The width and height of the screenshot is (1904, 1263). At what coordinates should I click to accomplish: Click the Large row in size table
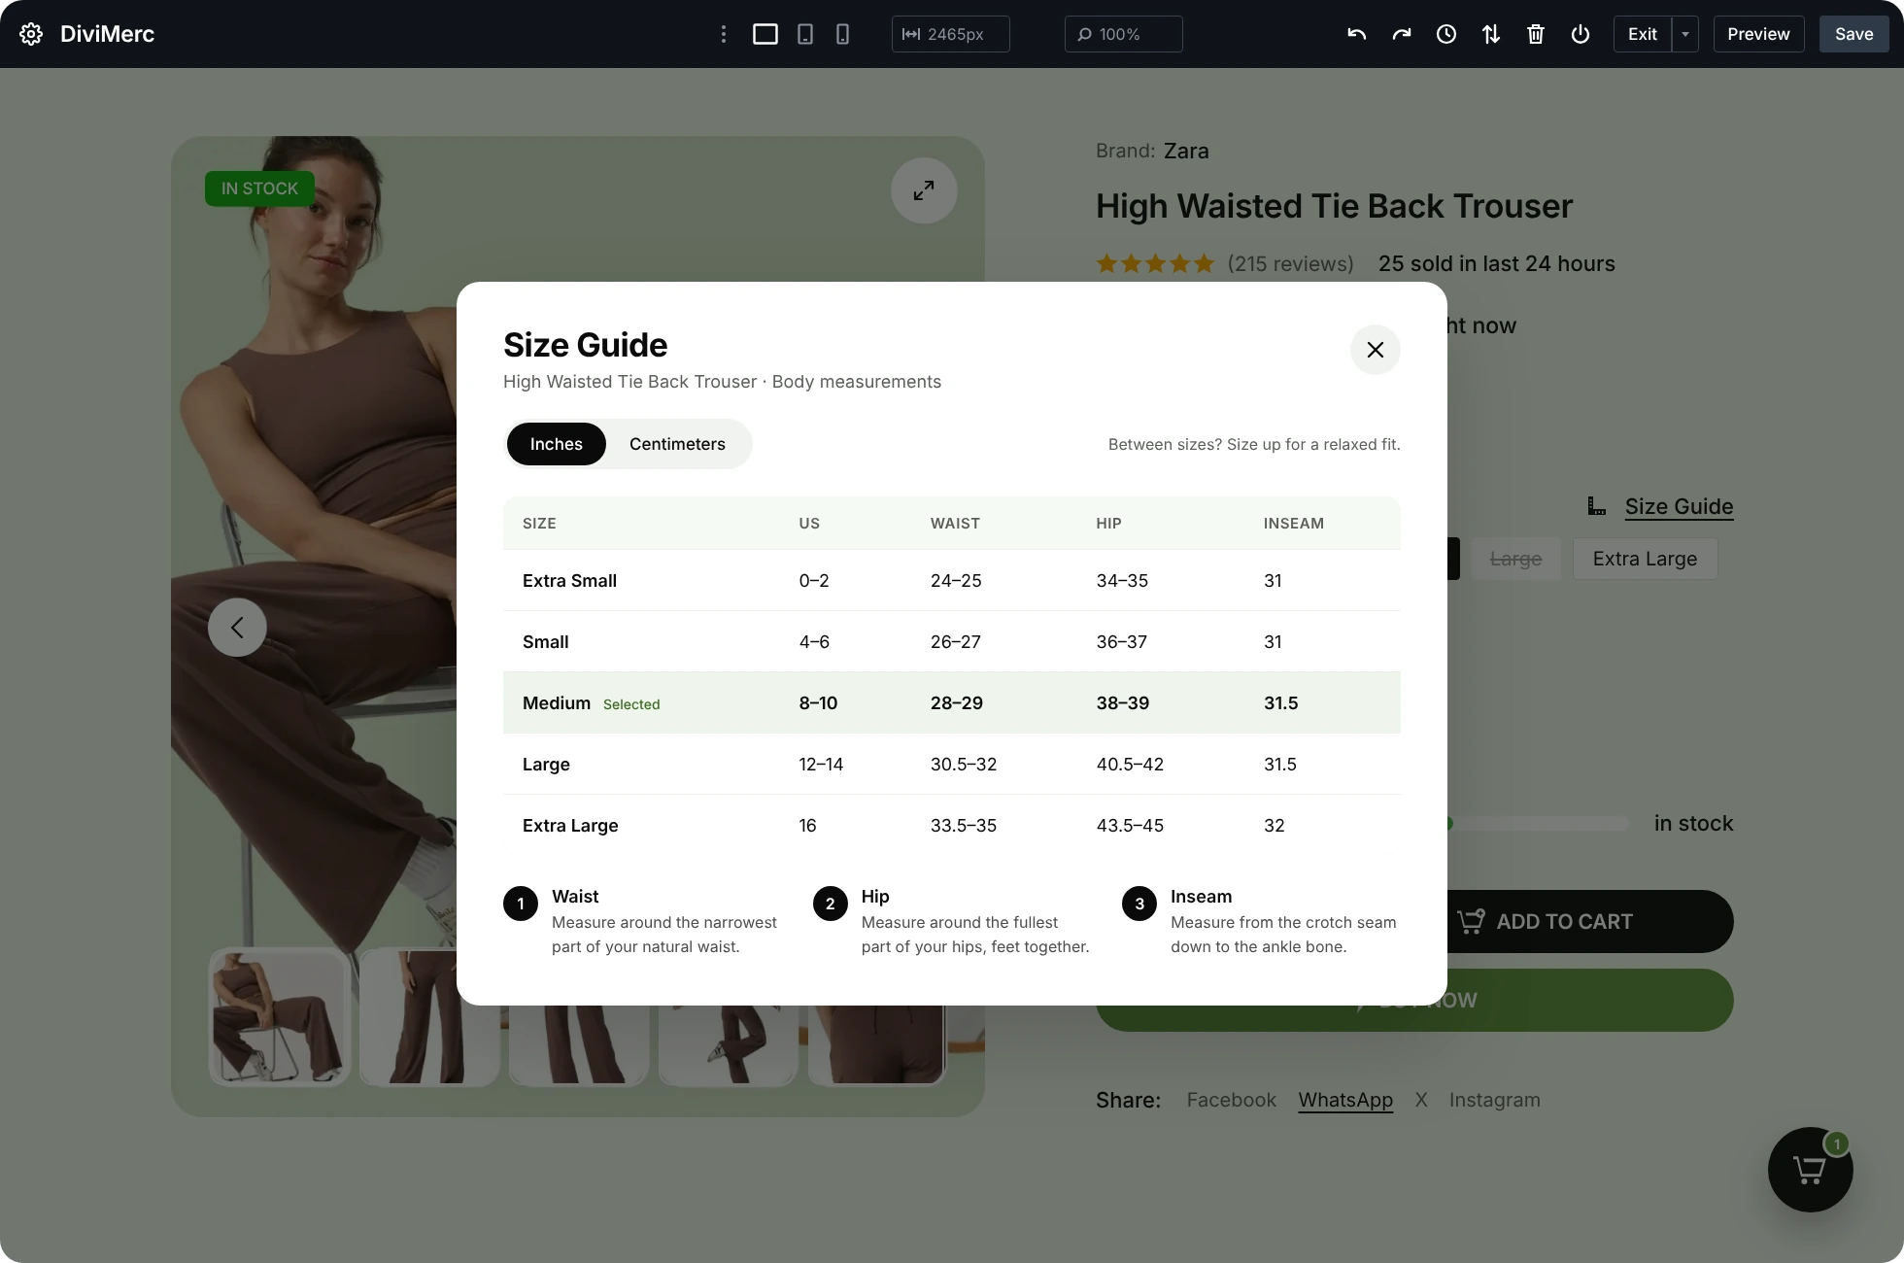[x=952, y=765]
